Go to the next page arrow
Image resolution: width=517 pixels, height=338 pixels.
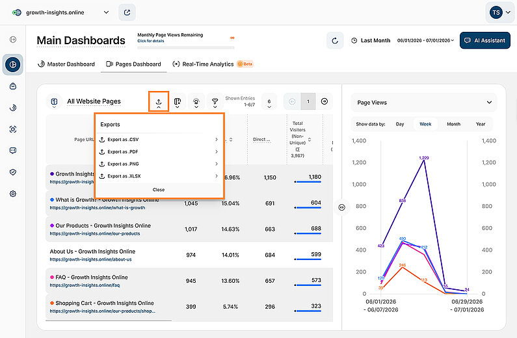[x=325, y=101]
